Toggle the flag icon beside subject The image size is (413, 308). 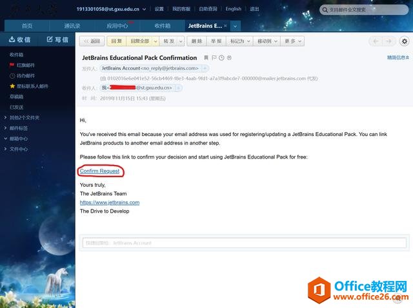point(214,57)
